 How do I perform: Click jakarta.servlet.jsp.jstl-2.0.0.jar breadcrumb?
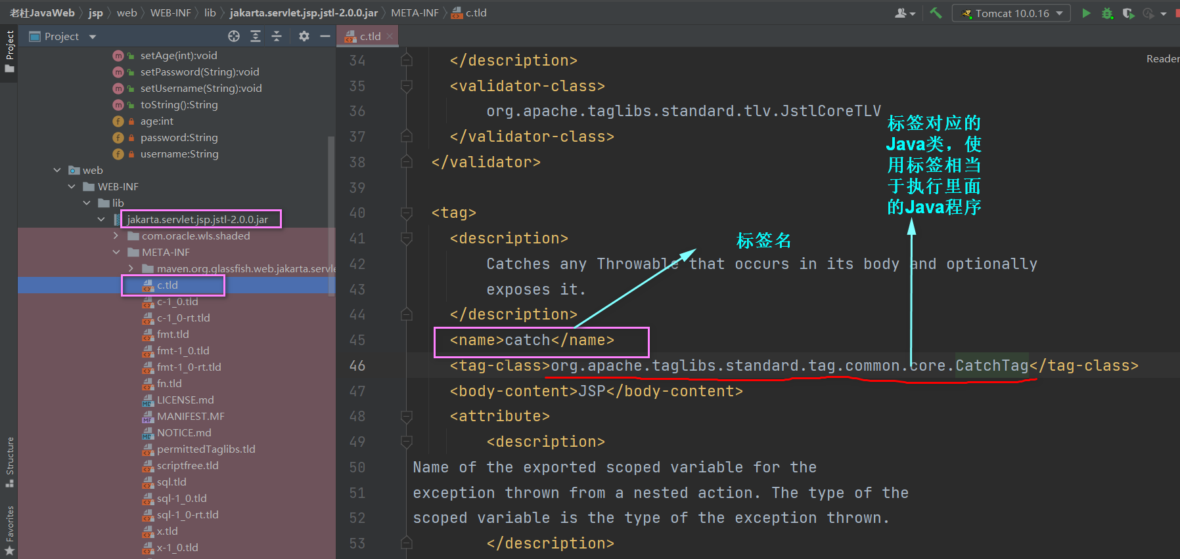pyautogui.click(x=304, y=13)
